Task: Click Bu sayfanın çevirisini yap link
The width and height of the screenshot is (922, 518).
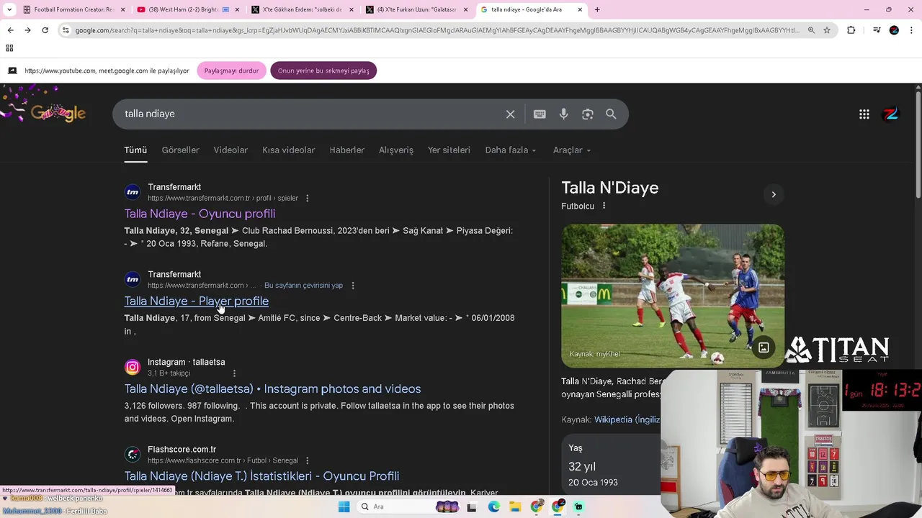Action: 303,286
